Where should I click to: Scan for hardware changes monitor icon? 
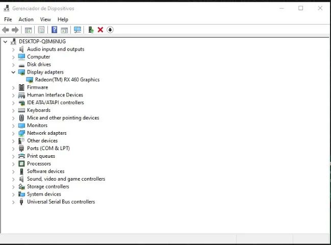78,30
